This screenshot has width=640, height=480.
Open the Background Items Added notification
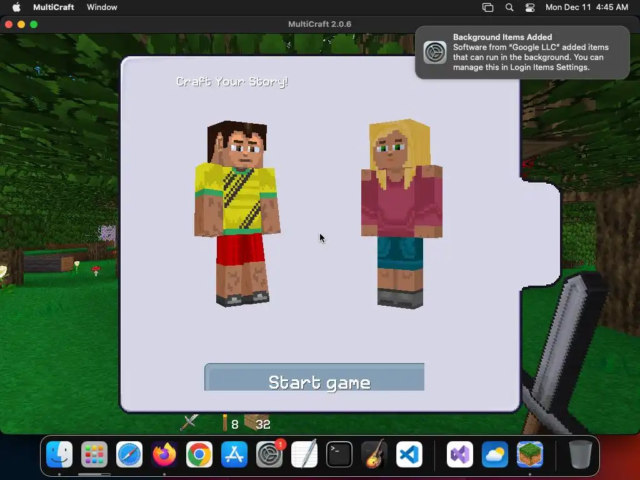(x=522, y=52)
